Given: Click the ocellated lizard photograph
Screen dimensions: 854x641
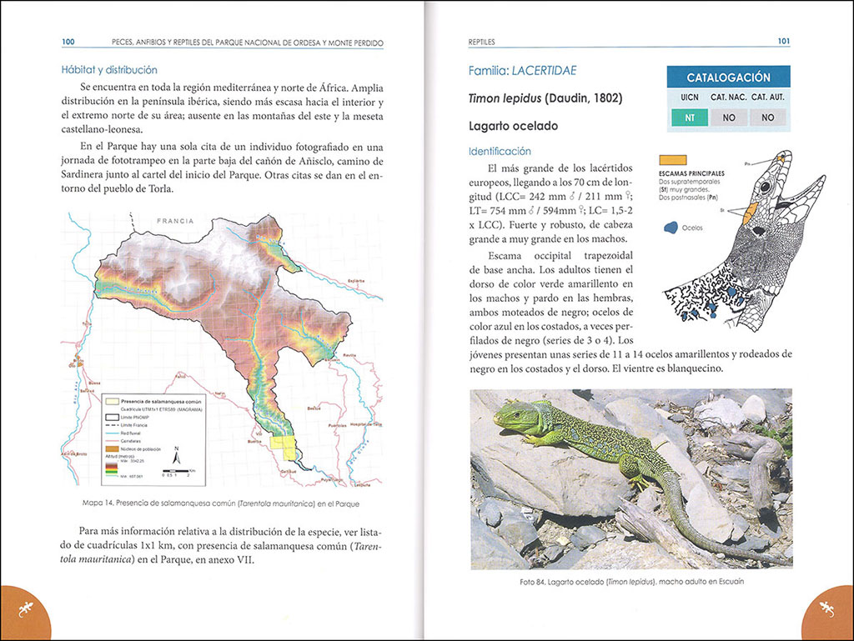Looking at the screenshot, I should tap(630, 478).
